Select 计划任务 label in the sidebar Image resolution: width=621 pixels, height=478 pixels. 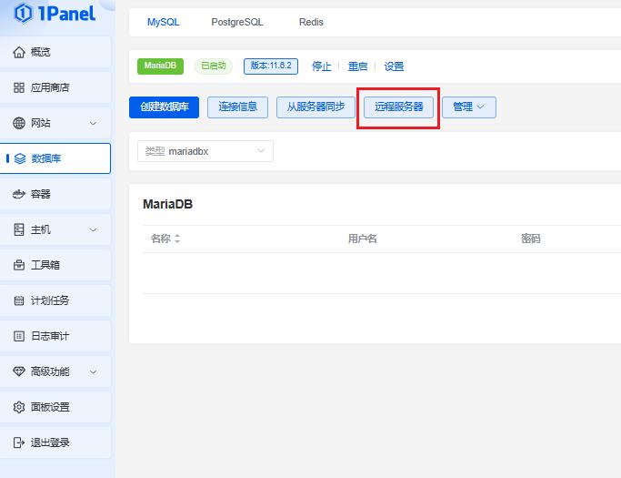pos(50,300)
